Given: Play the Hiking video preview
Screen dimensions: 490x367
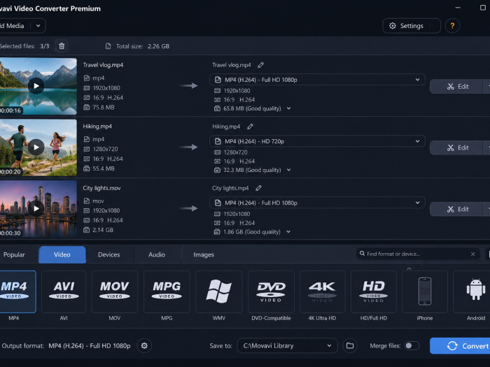Looking at the screenshot, I should pyautogui.click(x=36, y=147).
